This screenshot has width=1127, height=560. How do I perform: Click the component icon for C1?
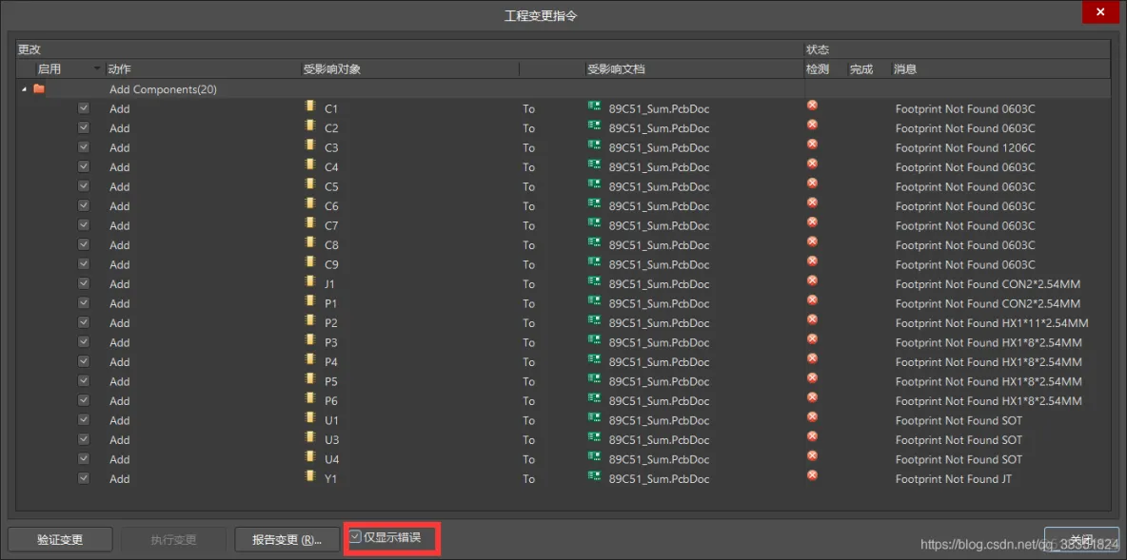(x=310, y=106)
